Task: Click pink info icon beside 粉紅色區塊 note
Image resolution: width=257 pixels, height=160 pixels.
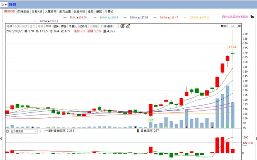Action: coord(223,17)
